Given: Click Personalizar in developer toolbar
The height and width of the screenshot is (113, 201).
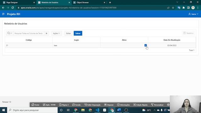Looking at the screenshot, I should point(157,105).
